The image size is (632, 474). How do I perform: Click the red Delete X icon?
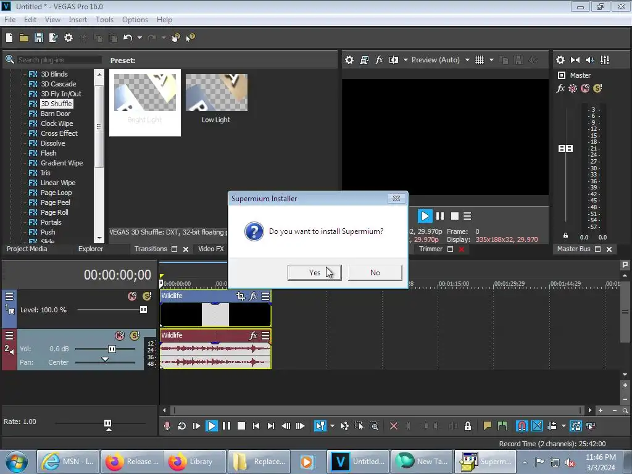click(394, 426)
